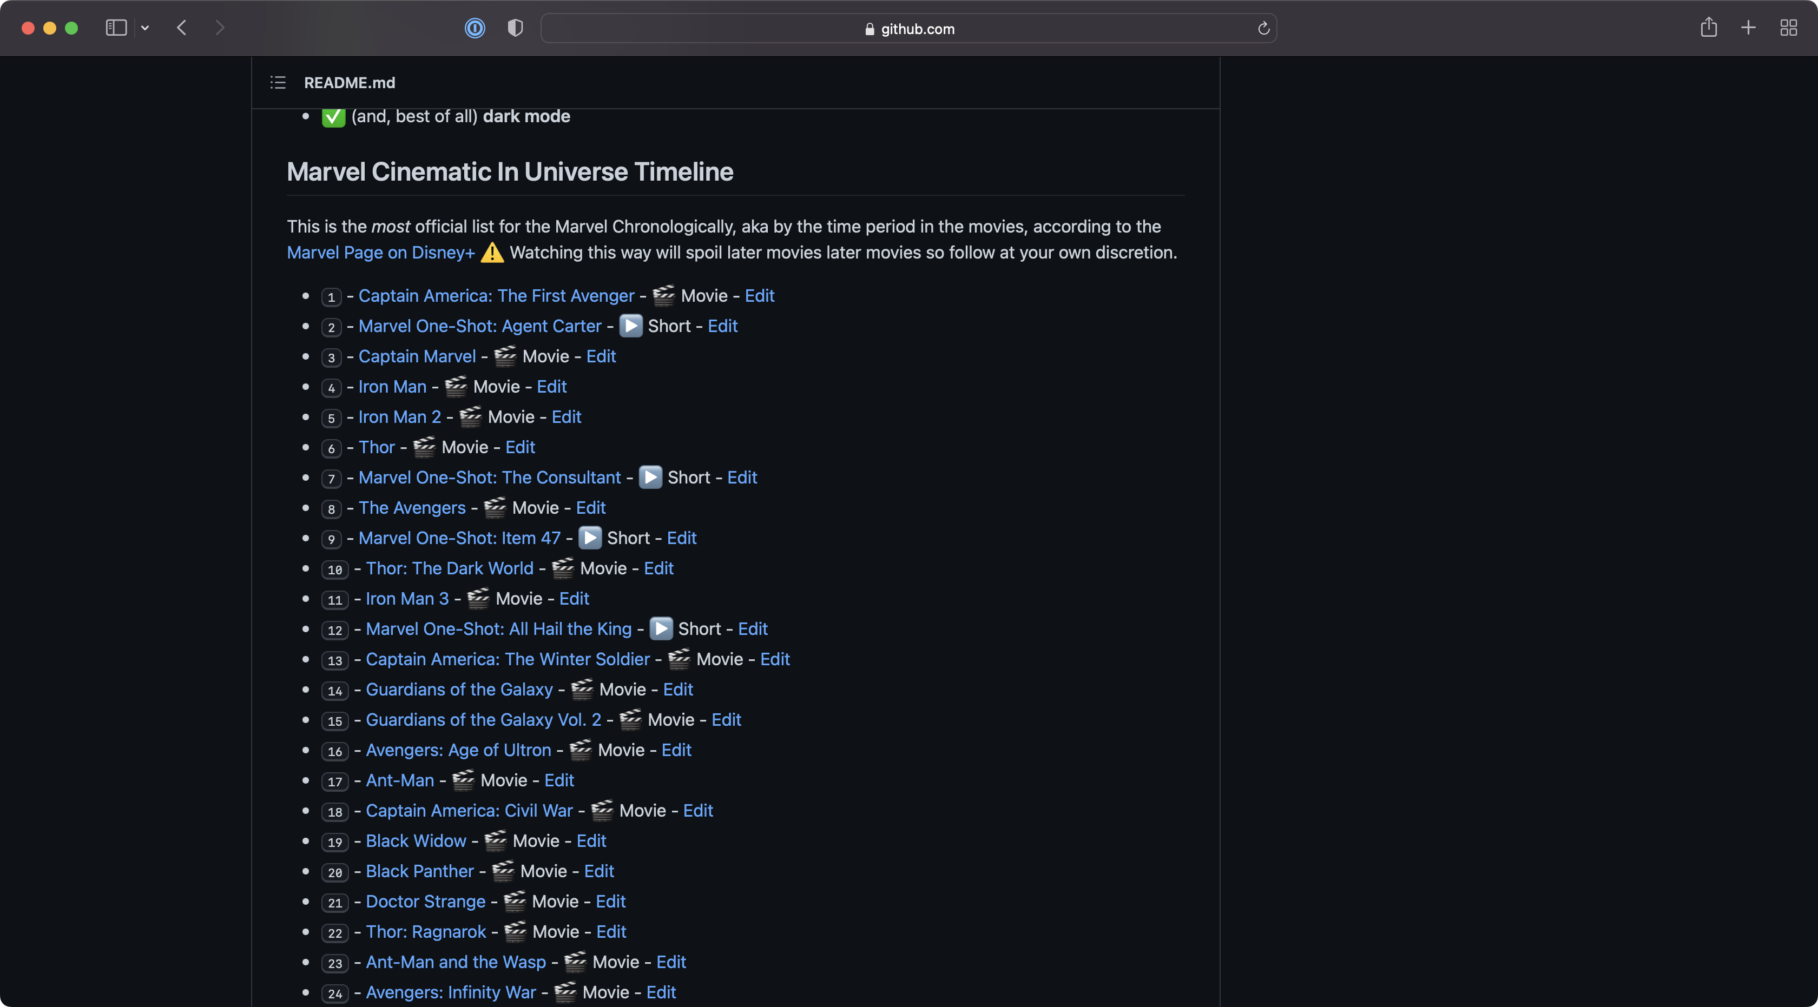Screen dimensions: 1818x1007
Task: Open The Avengers link
Action: coord(412,508)
